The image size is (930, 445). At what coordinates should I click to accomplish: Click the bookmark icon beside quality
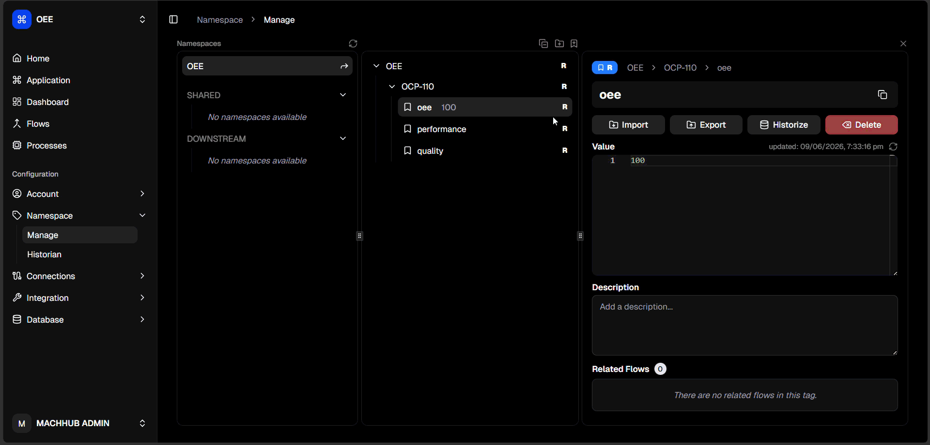[x=407, y=150]
